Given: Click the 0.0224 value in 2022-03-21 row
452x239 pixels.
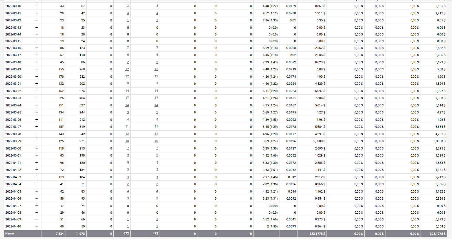Looking at the screenshot, I should 291,84.
